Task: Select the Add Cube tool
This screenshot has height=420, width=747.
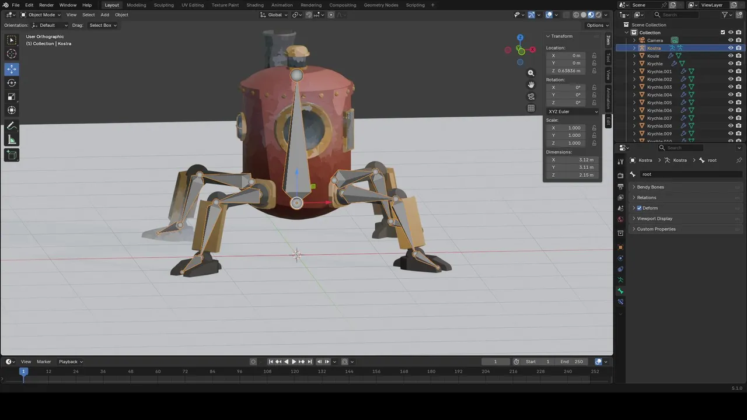Action: 12,155
